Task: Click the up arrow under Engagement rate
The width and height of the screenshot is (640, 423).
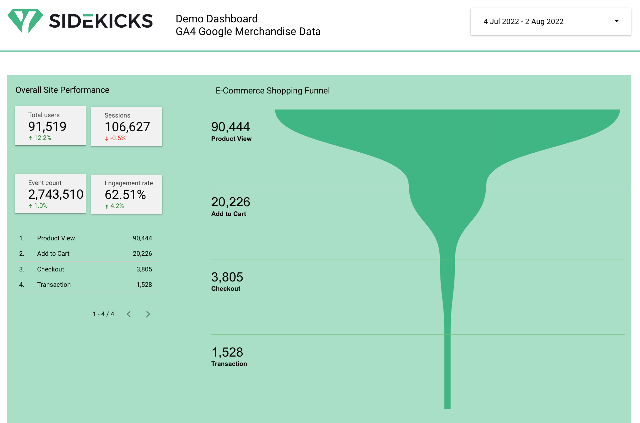Action: point(106,206)
